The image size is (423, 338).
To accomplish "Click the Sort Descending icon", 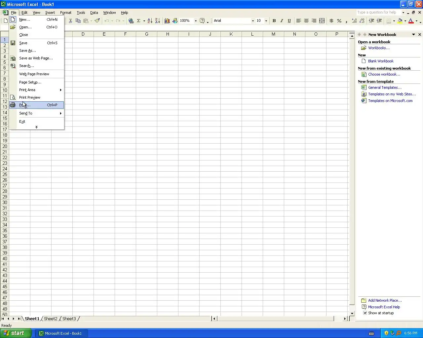I will pyautogui.click(x=157, y=20).
